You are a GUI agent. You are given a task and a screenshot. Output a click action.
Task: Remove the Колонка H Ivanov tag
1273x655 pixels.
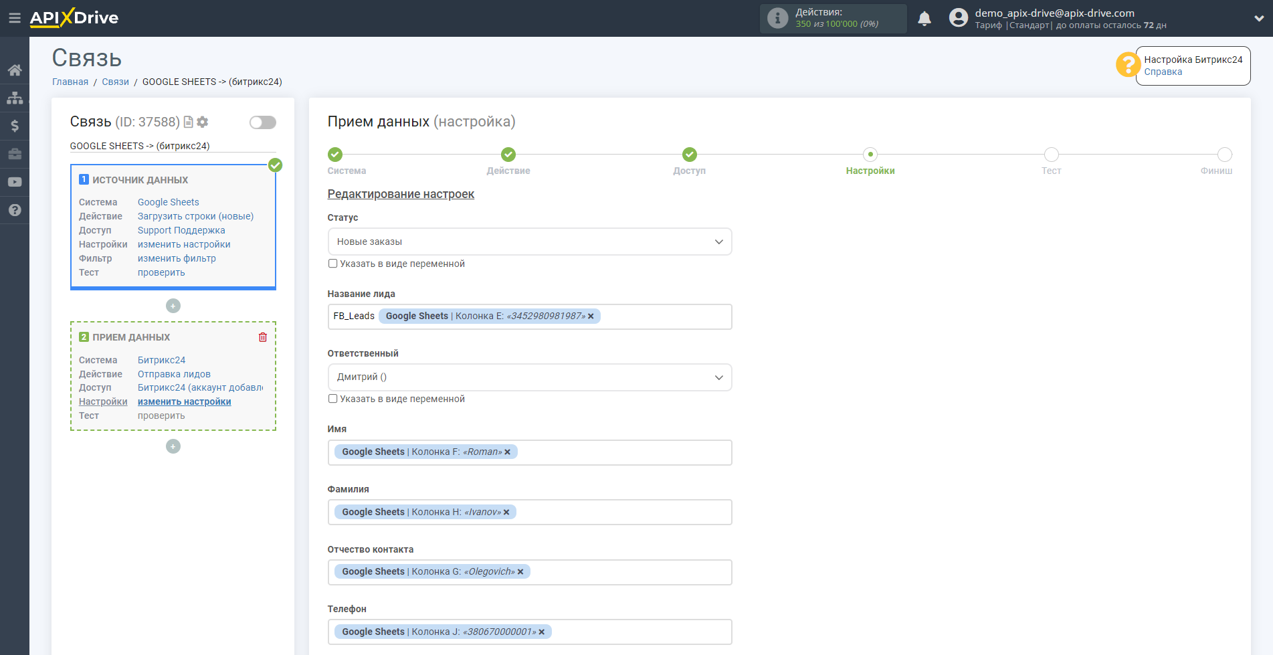click(506, 512)
